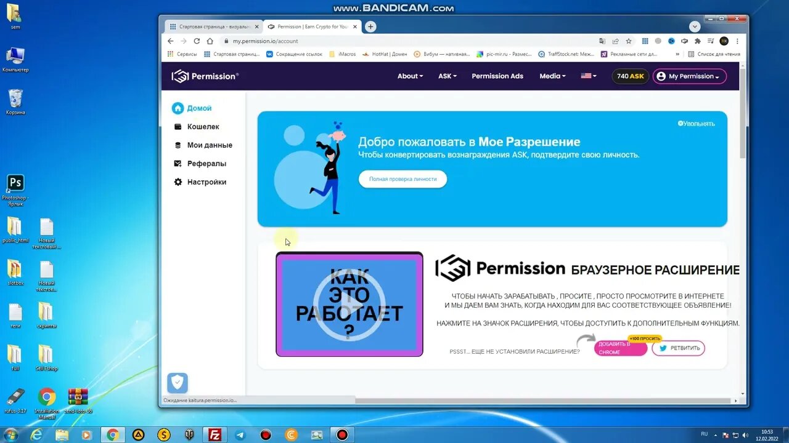Open the language flag dropdown
The width and height of the screenshot is (789, 443).
[x=589, y=76]
